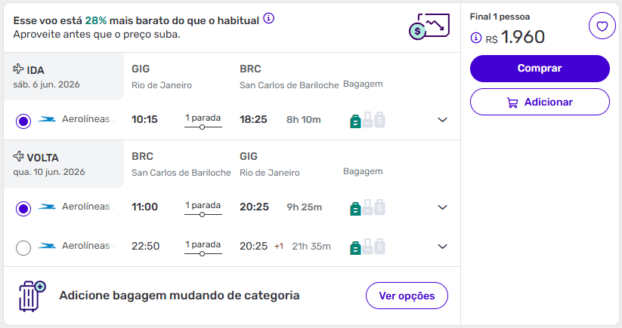
Task: Expand details of the 11:00 return flight
Action: click(x=443, y=207)
